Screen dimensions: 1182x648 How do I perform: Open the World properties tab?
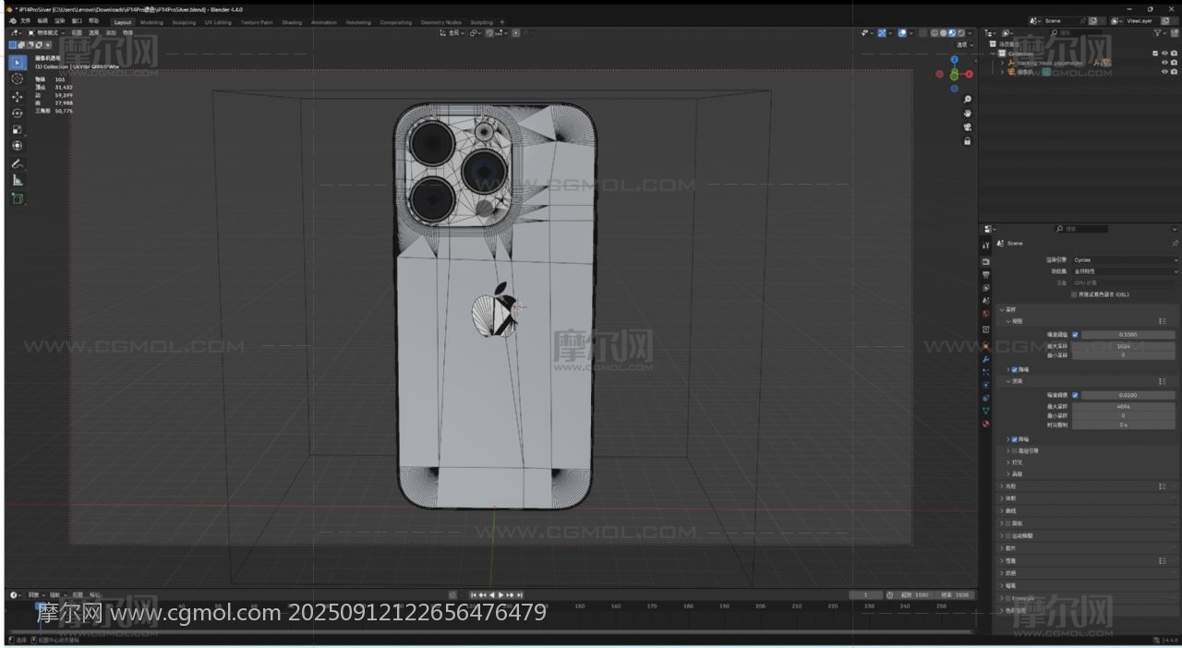[x=985, y=314]
